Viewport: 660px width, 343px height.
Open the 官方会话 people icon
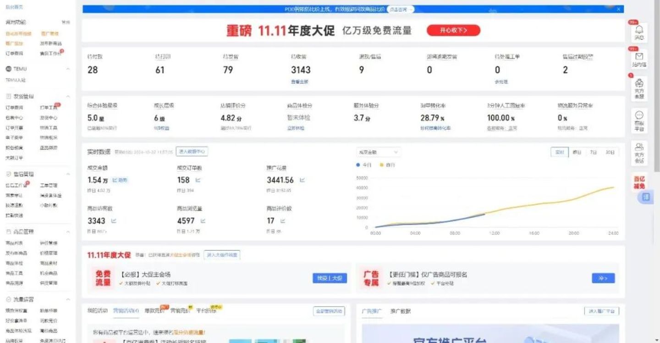639,147
